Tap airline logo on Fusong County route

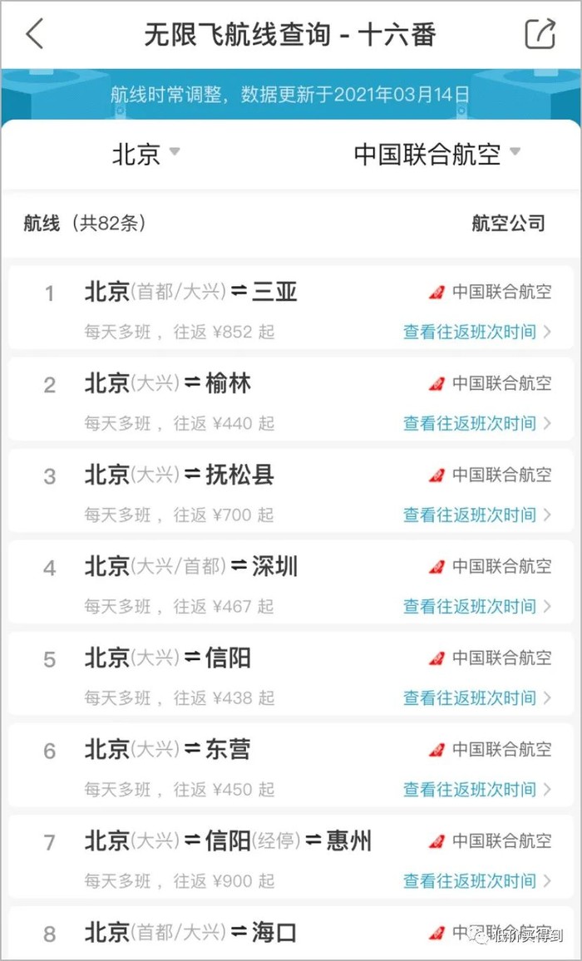(x=436, y=475)
